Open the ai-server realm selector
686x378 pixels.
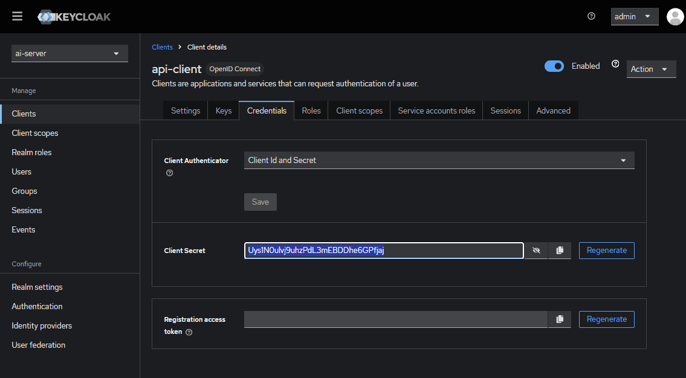point(70,53)
